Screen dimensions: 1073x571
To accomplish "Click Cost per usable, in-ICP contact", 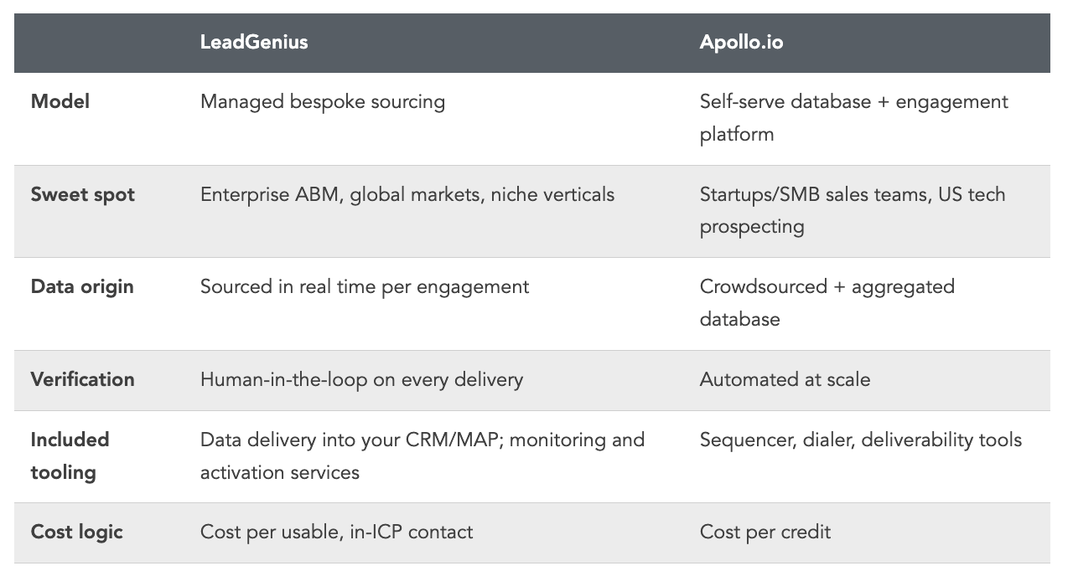I will [337, 532].
